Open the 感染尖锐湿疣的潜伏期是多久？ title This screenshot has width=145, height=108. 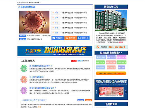pos(43,88)
